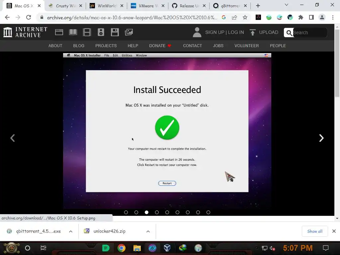This screenshot has height=255, width=340.
Task: Open VirtualBox cube icon on taskbar
Action: click(x=167, y=248)
